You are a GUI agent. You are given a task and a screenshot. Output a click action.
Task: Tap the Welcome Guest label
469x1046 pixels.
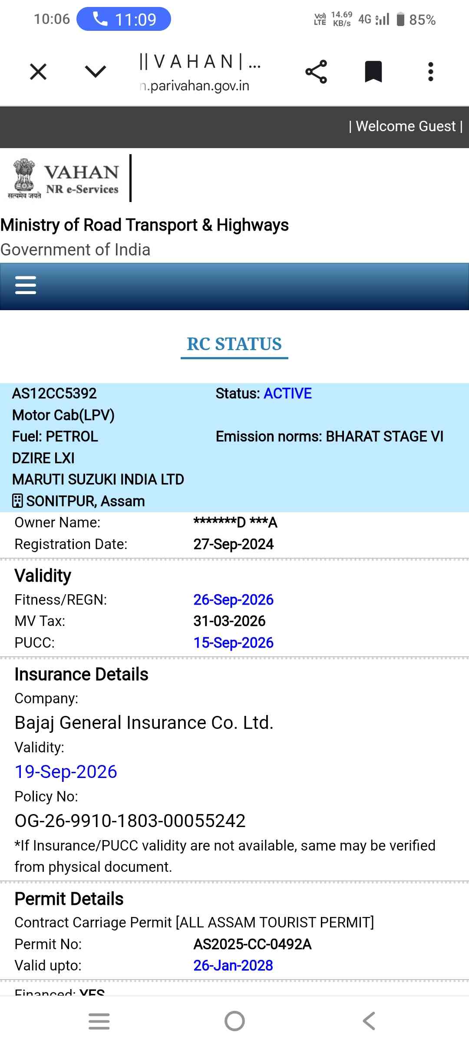(406, 126)
